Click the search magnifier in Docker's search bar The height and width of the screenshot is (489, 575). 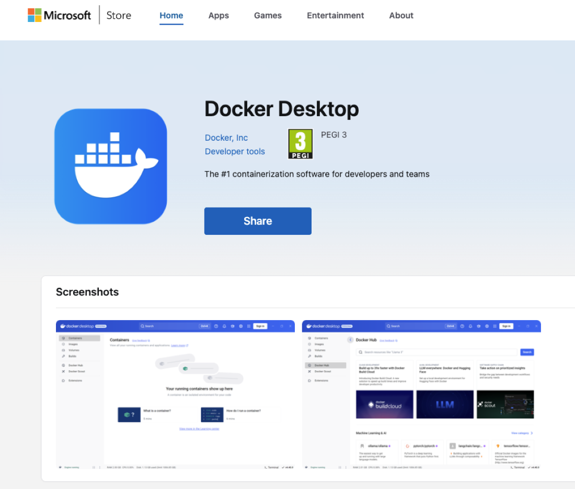(142, 326)
